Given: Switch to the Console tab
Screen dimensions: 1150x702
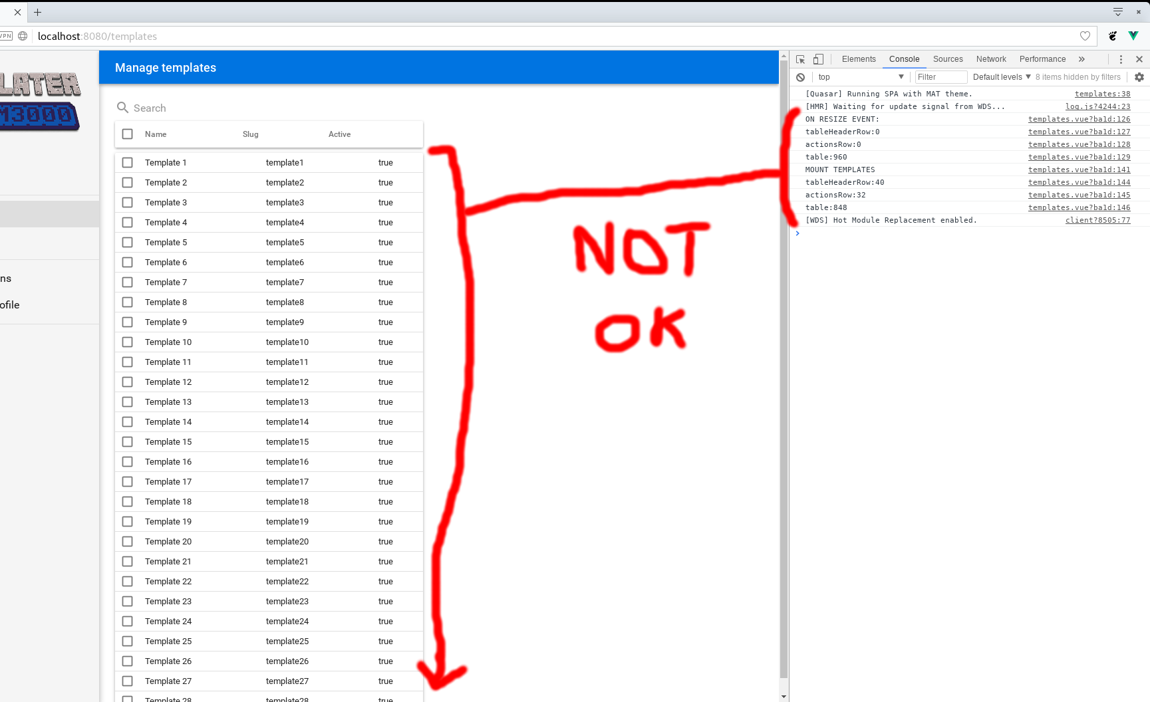Looking at the screenshot, I should (x=904, y=59).
